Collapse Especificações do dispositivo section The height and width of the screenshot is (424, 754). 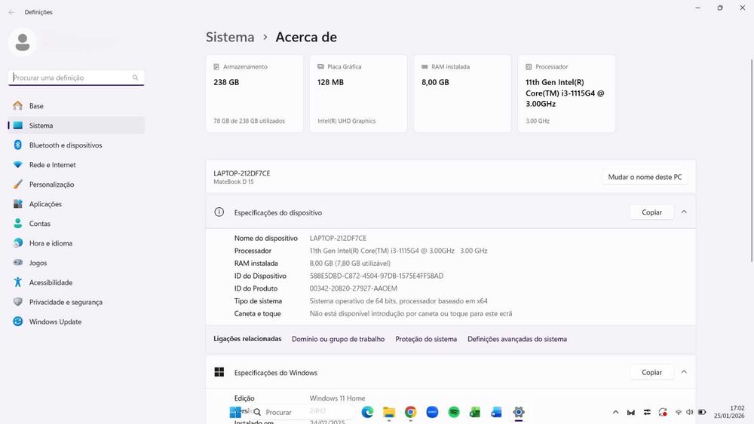click(x=684, y=212)
